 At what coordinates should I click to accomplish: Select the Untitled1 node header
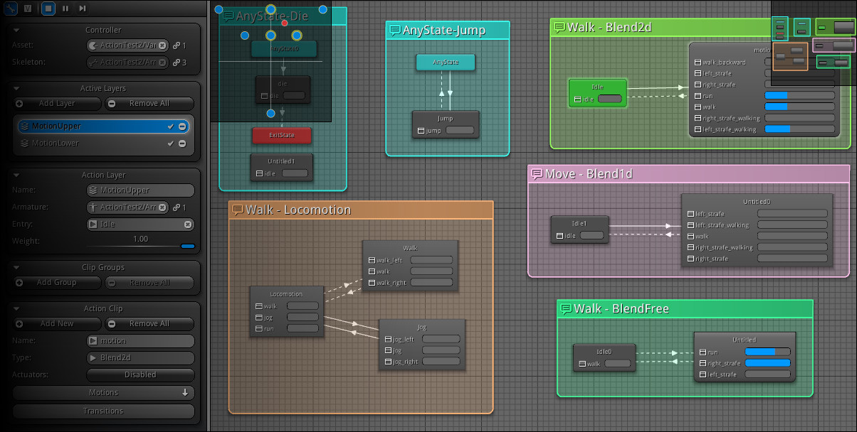pos(280,161)
